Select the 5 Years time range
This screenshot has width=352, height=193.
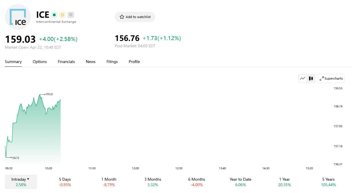point(328,182)
